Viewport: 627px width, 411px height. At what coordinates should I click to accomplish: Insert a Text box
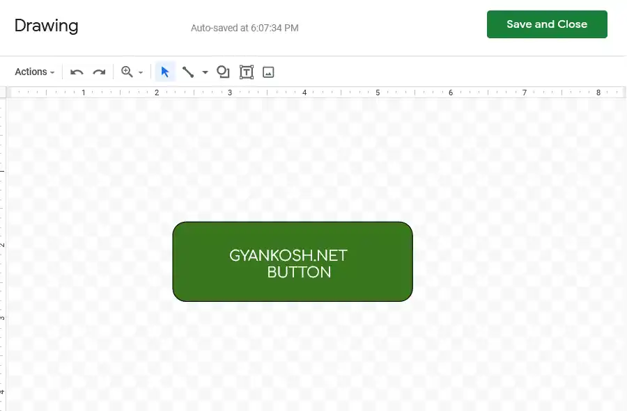pyautogui.click(x=246, y=72)
